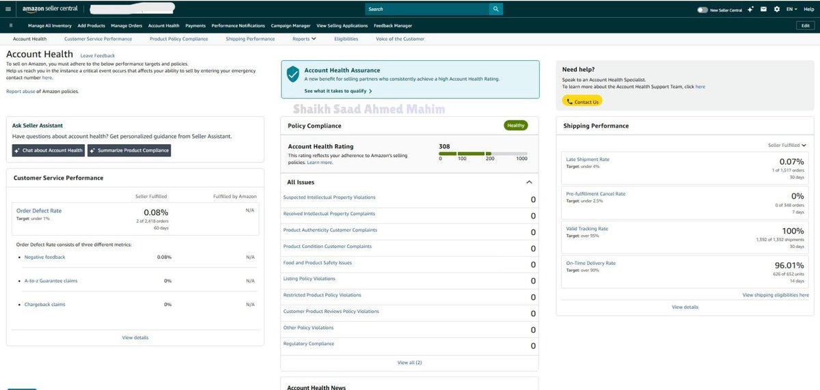Click Help in the header
The image size is (820, 390).
point(809,10)
